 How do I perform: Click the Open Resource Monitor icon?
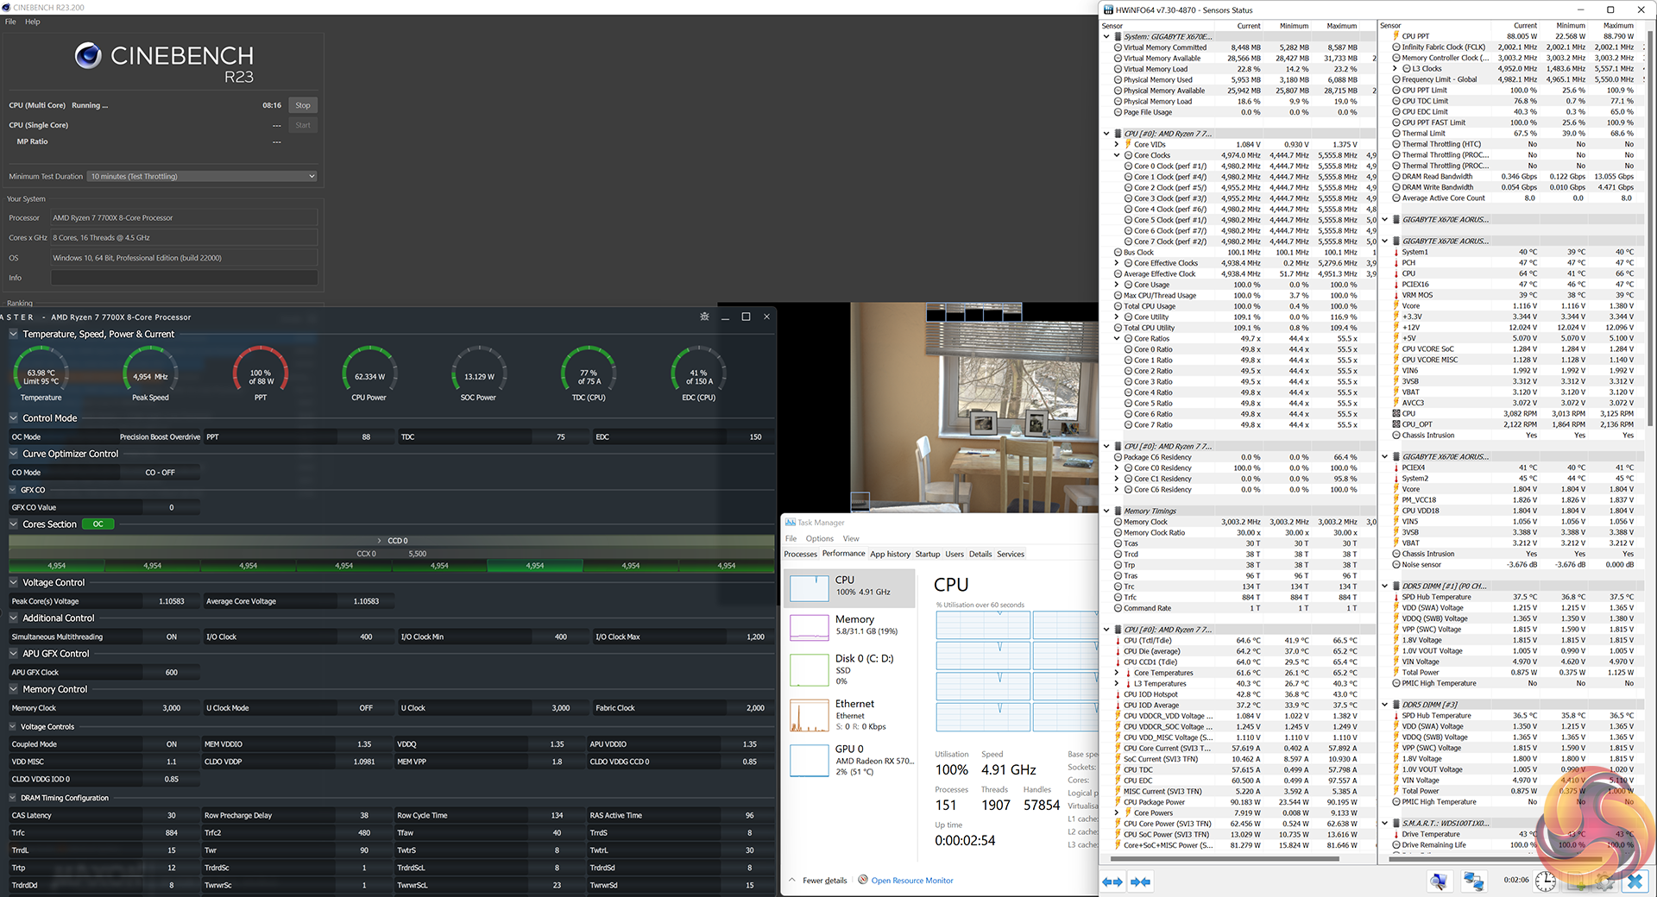click(862, 880)
